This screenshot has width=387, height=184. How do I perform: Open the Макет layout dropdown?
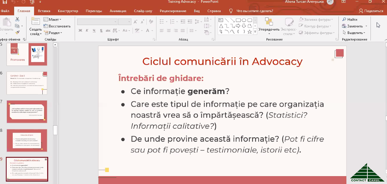(x=52, y=20)
